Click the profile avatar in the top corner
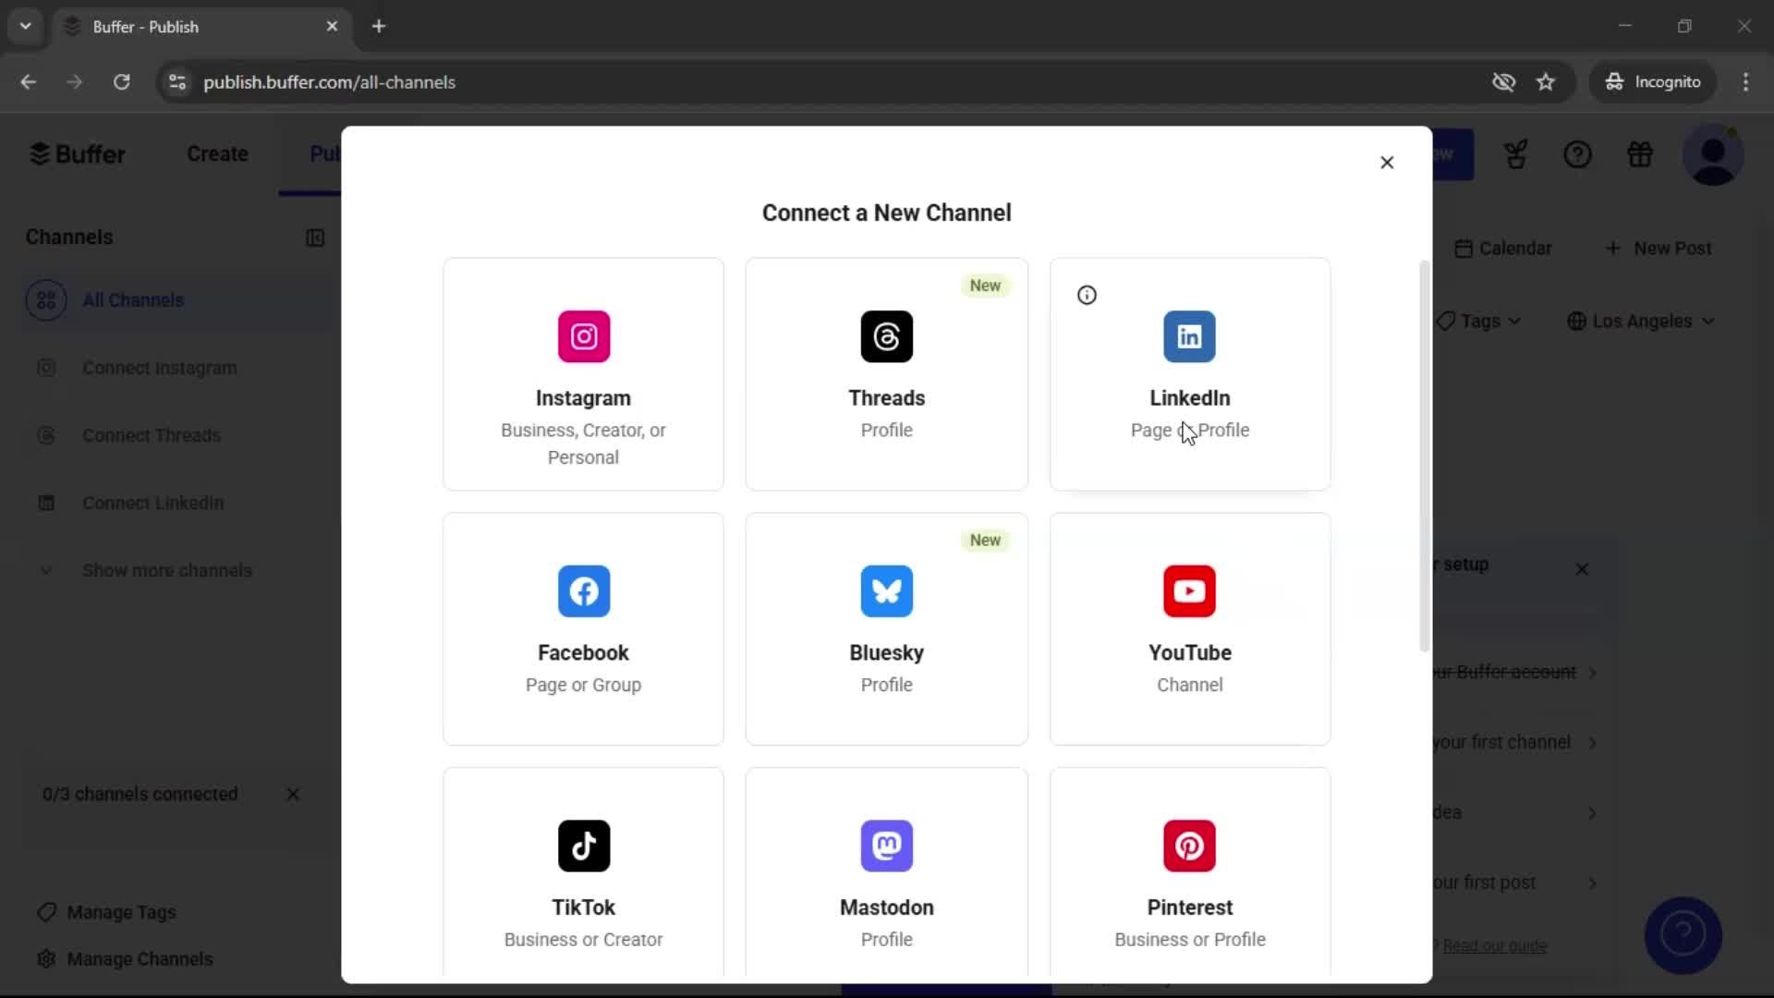Image resolution: width=1774 pixels, height=998 pixels. click(x=1714, y=153)
